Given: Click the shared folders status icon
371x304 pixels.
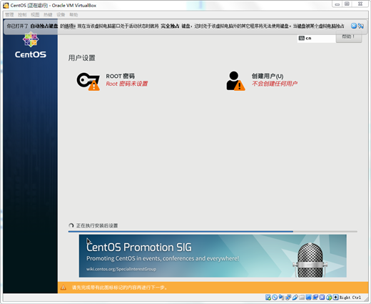Looking at the screenshot, I should 302,297.
